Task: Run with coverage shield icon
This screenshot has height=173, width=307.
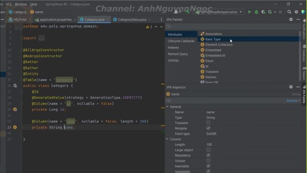Action: (x=263, y=12)
